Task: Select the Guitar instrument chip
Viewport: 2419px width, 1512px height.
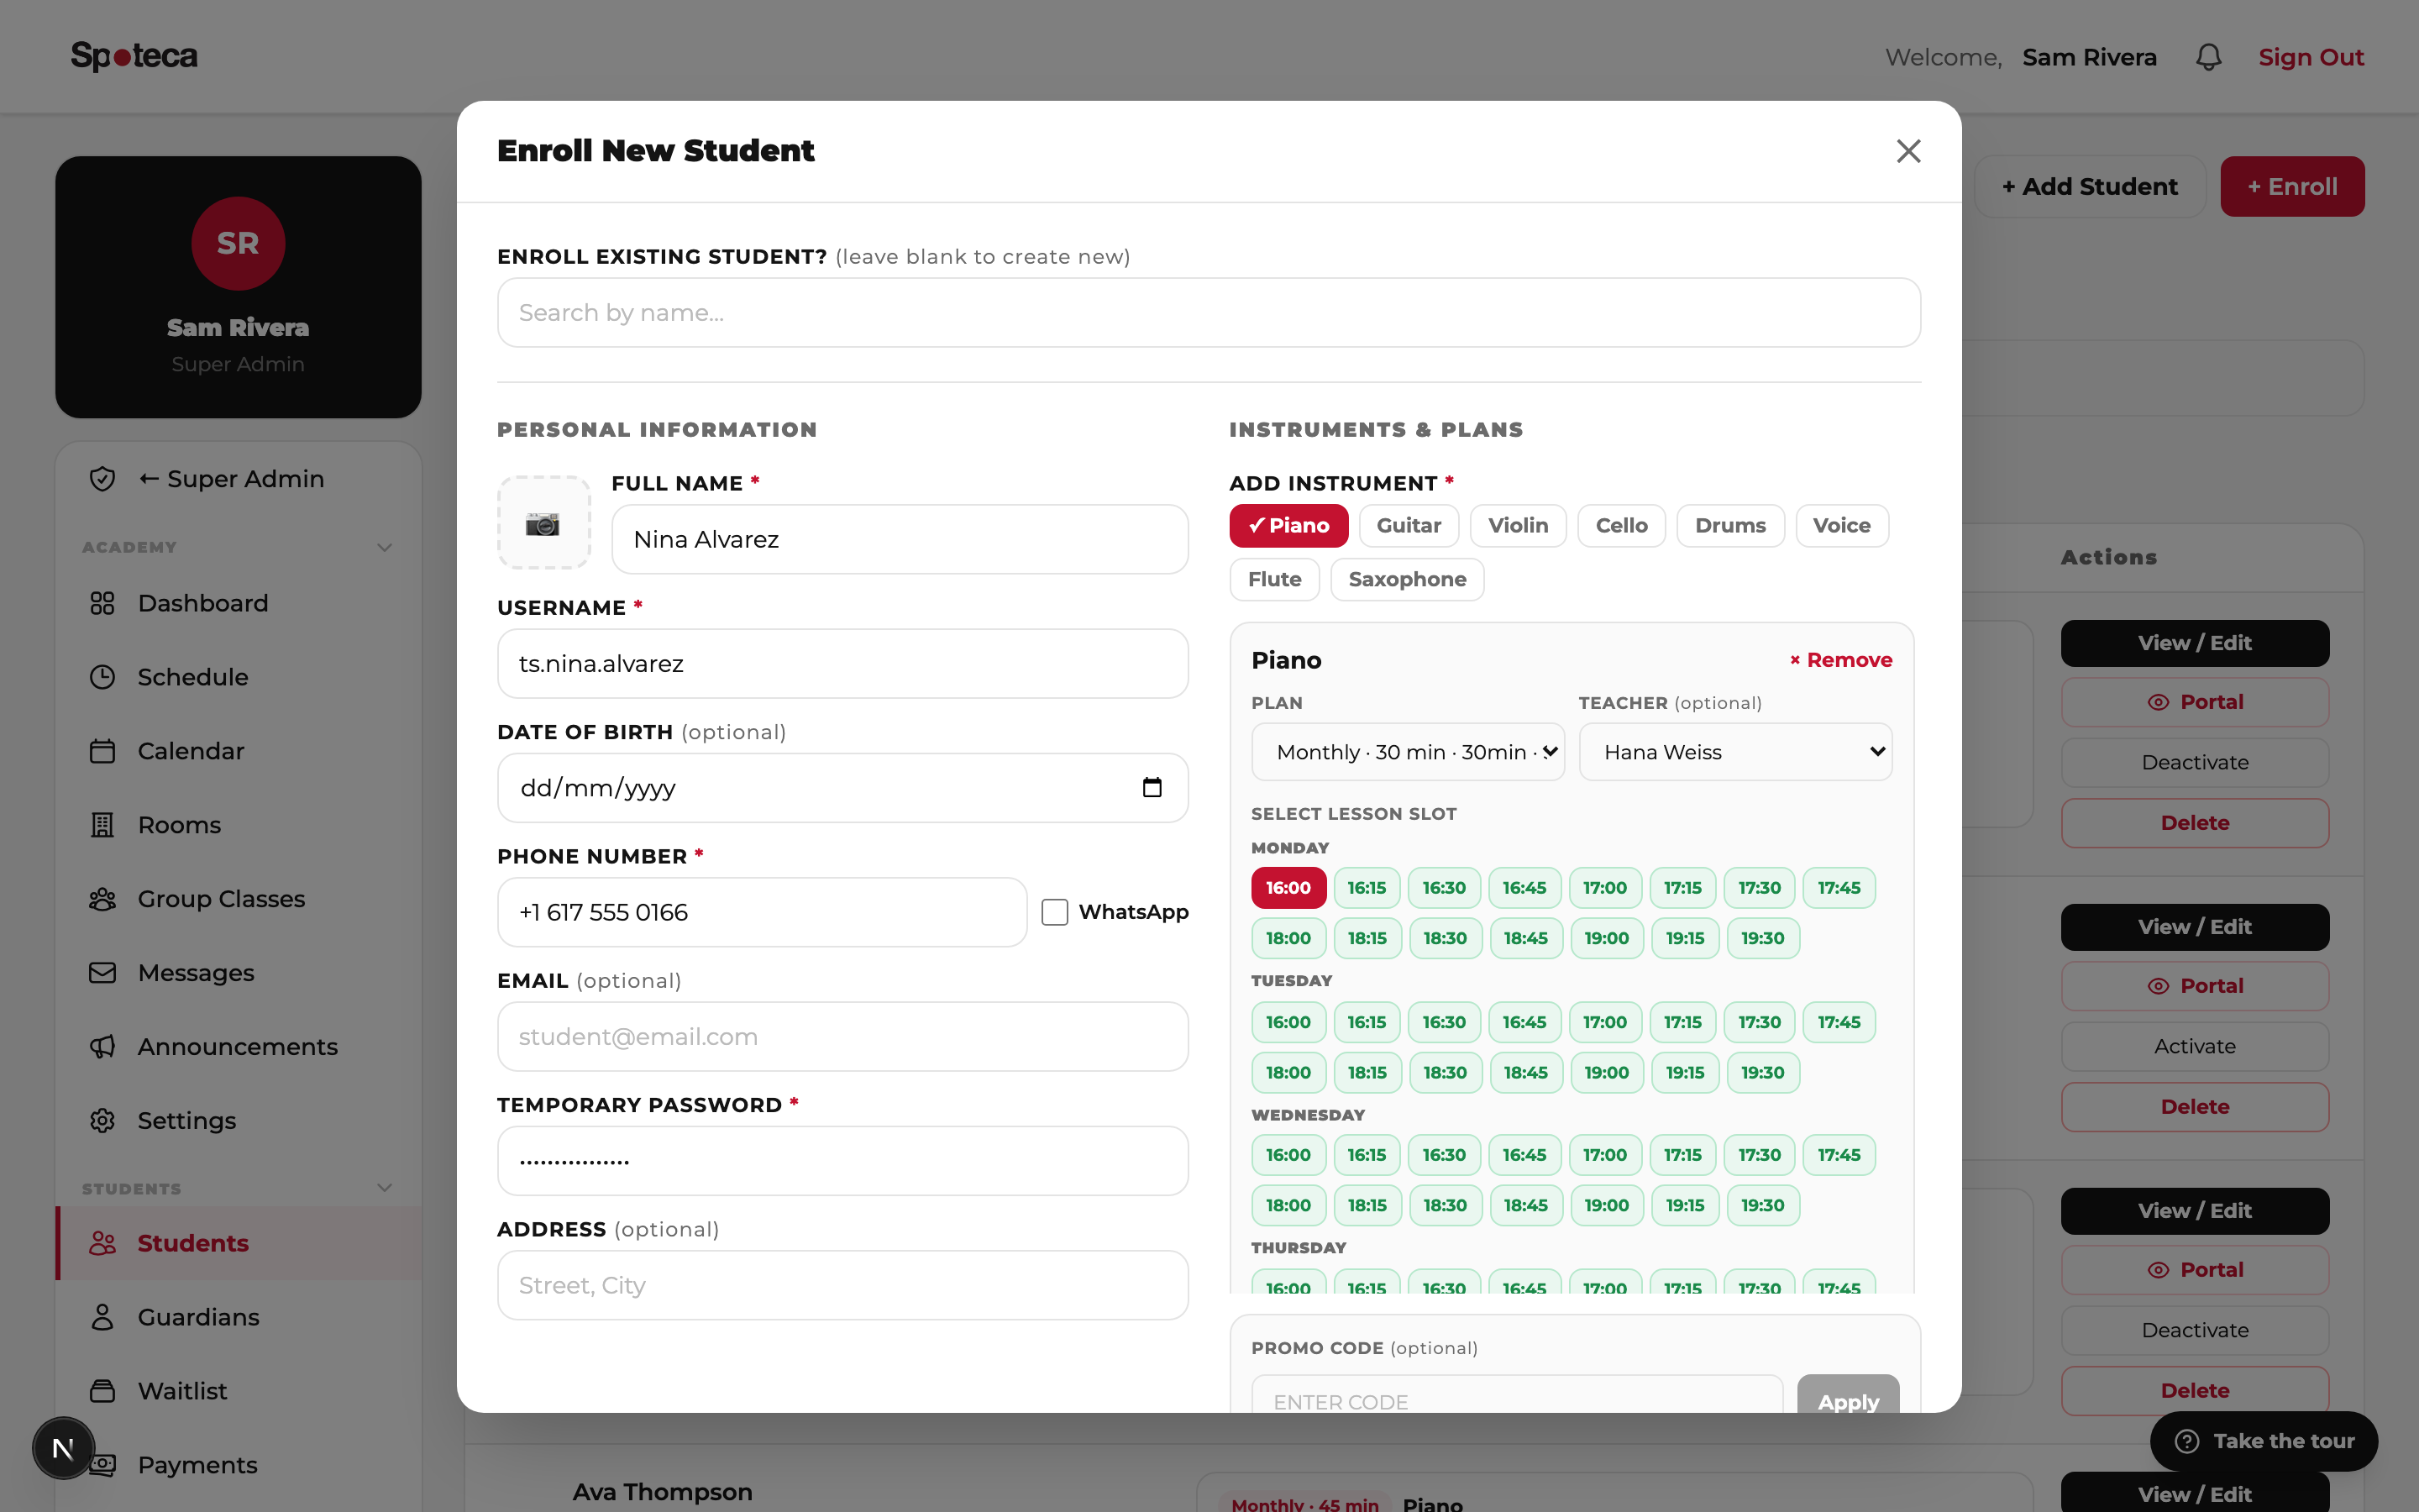Action: (1409, 526)
